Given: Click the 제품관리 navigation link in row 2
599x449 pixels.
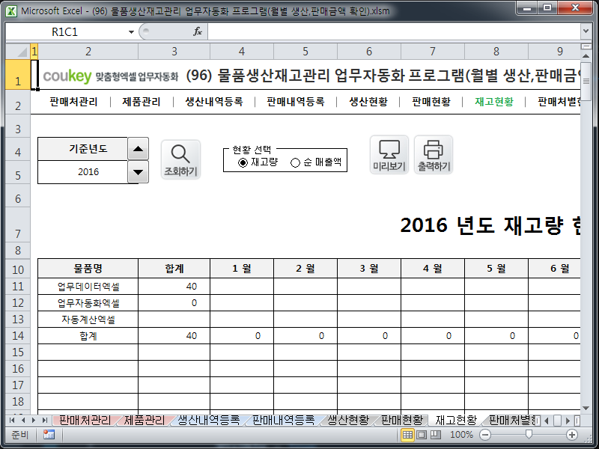Looking at the screenshot, I should pyautogui.click(x=142, y=102).
